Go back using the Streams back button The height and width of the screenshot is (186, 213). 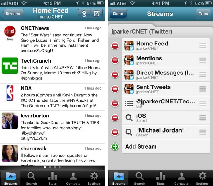pos(13,14)
